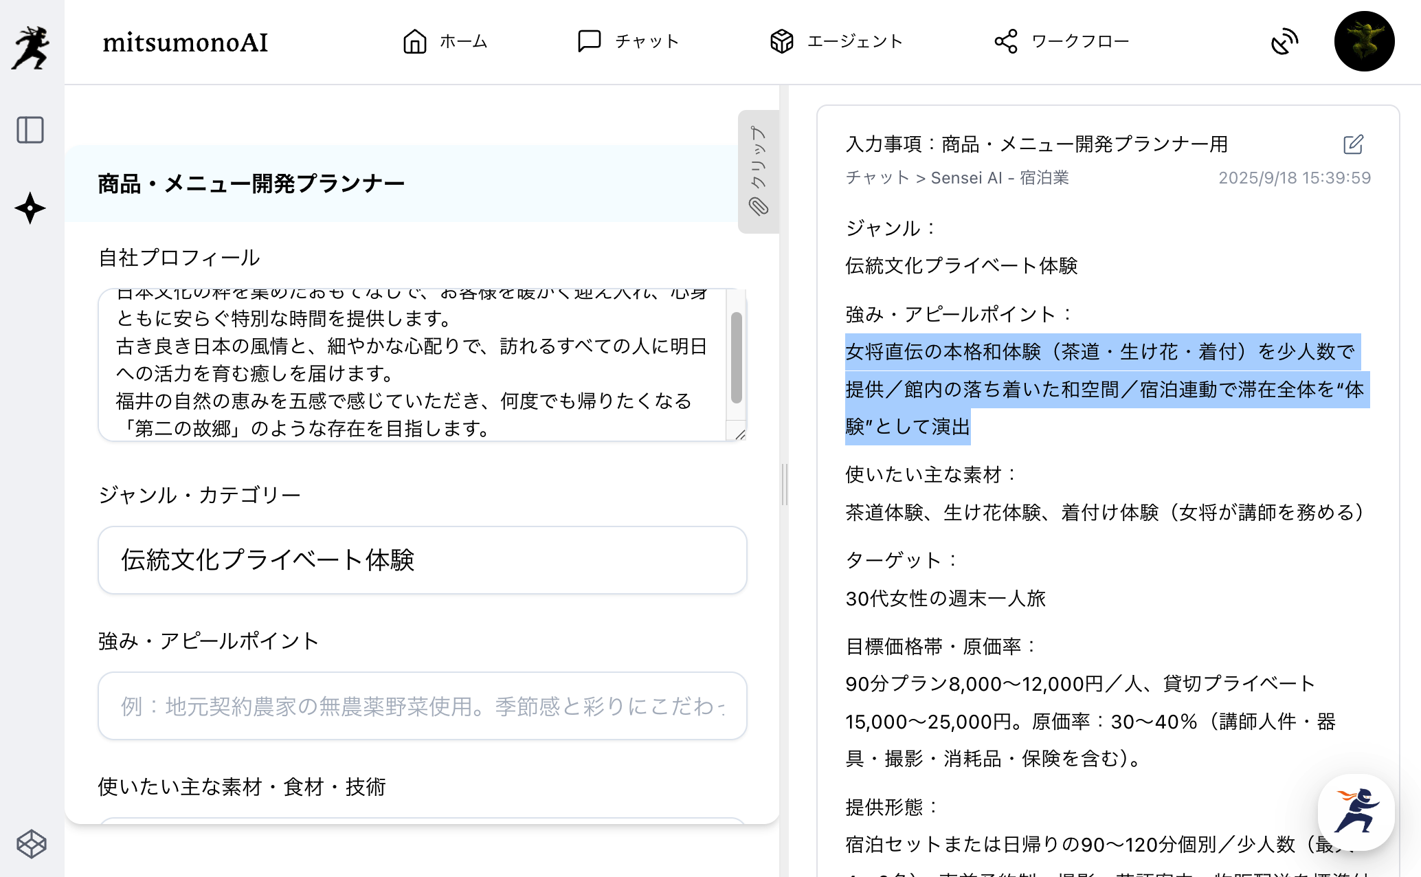
Task: Toggle the sidebar panel icon
Action: (30, 130)
